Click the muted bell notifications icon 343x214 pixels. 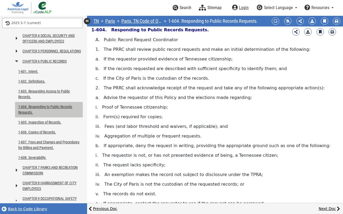click(x=288, y=21)
